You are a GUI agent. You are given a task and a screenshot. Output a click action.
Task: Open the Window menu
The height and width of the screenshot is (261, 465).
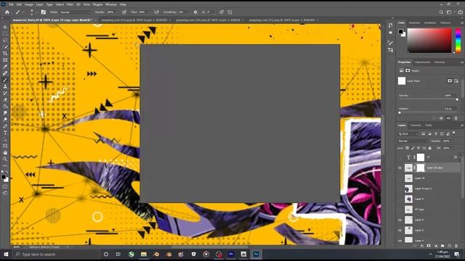point(111,4)
